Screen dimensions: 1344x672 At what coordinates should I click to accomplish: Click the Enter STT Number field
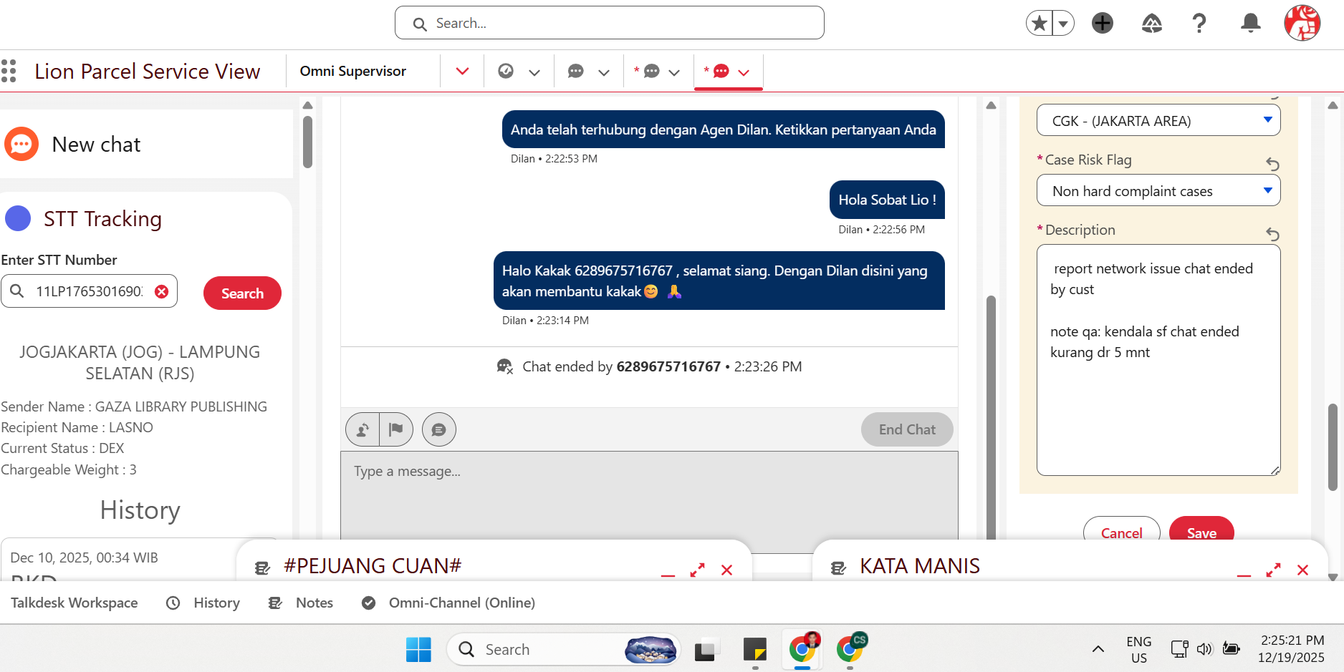pyautogui.click(x=89, y=291)
